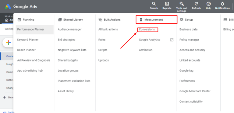Open Preferences under Setup
234x113 pixels.
(187, 81)
